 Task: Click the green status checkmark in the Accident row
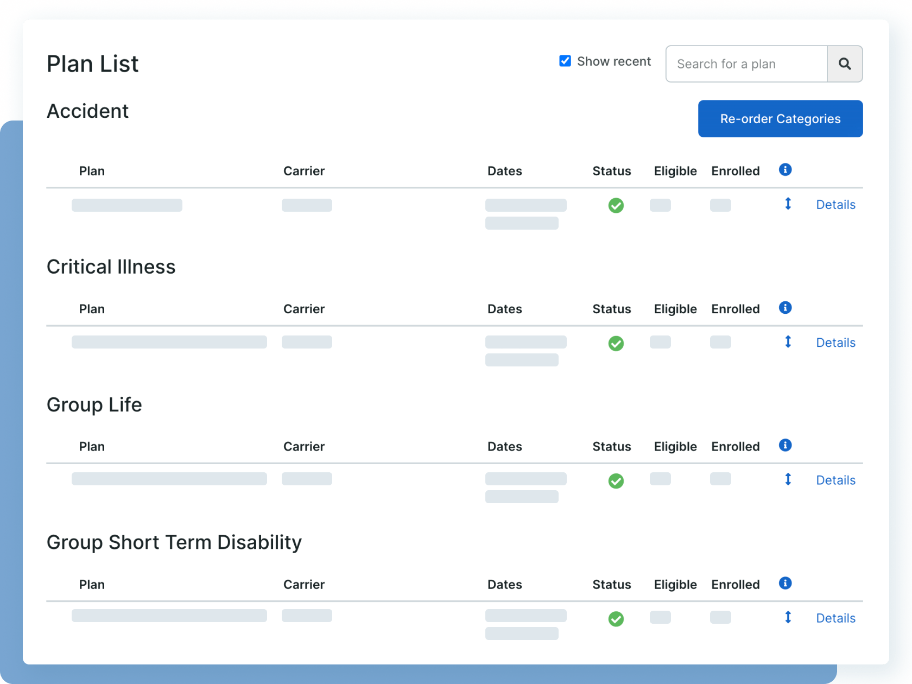[616, 206]
